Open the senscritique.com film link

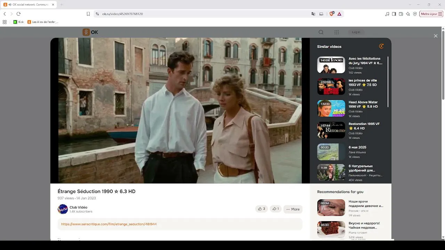(109, 224)
